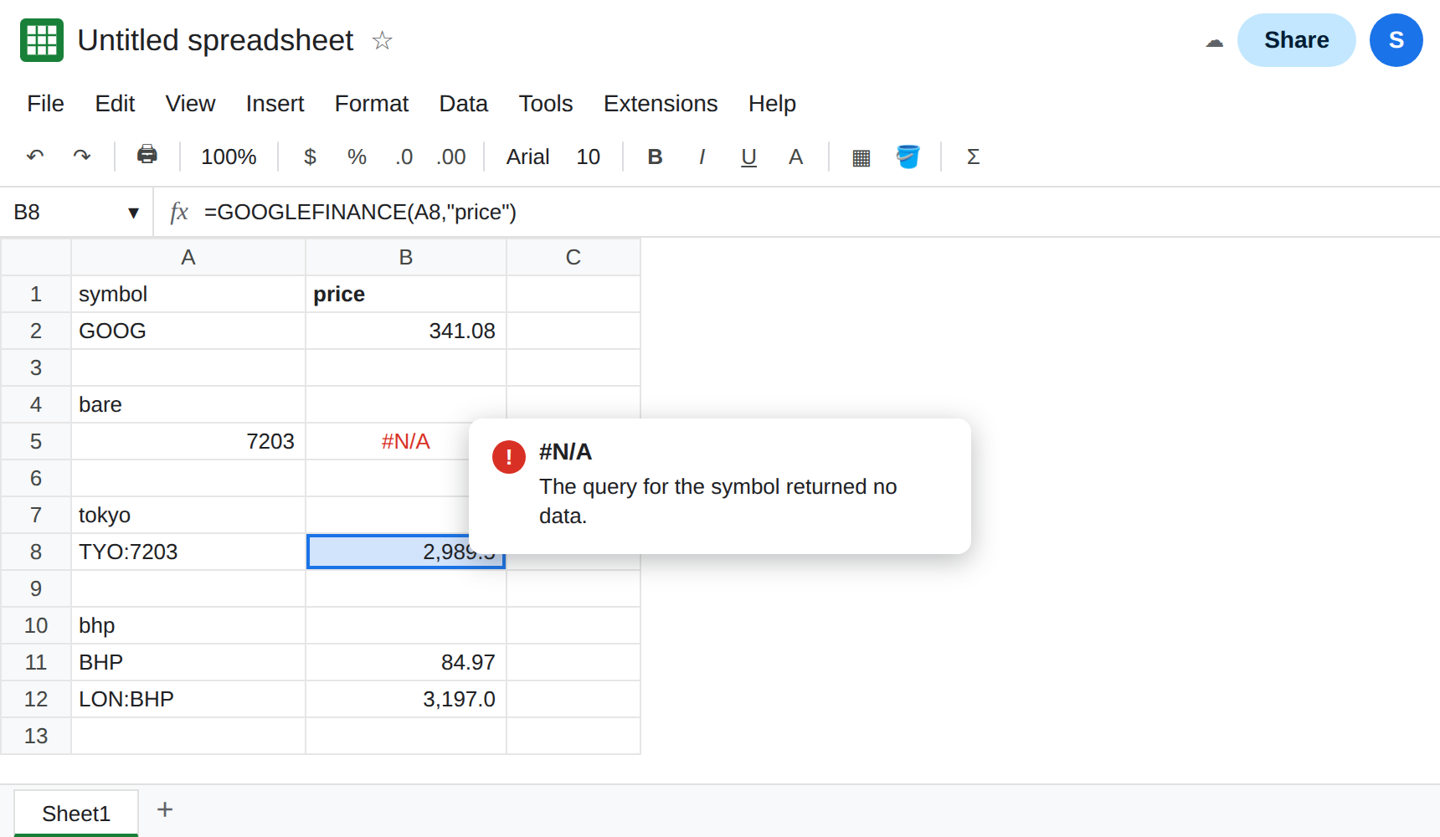Open the account avatar labeled S
Screen dimensions: 1440x837
point(1396,40)
